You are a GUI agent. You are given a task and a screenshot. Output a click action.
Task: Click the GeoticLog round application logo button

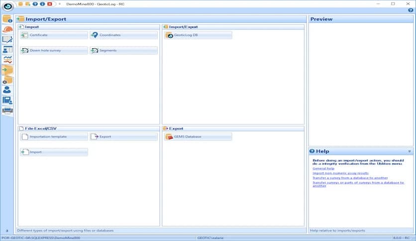point(7,6)
